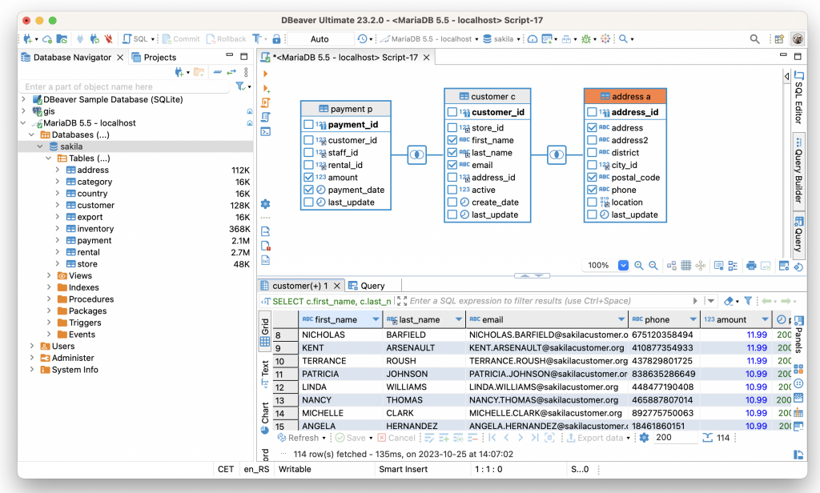Click the funnel filter icon in the results filter bar
Viewport: 820px width, 493px height.
(x=749, y=301)
